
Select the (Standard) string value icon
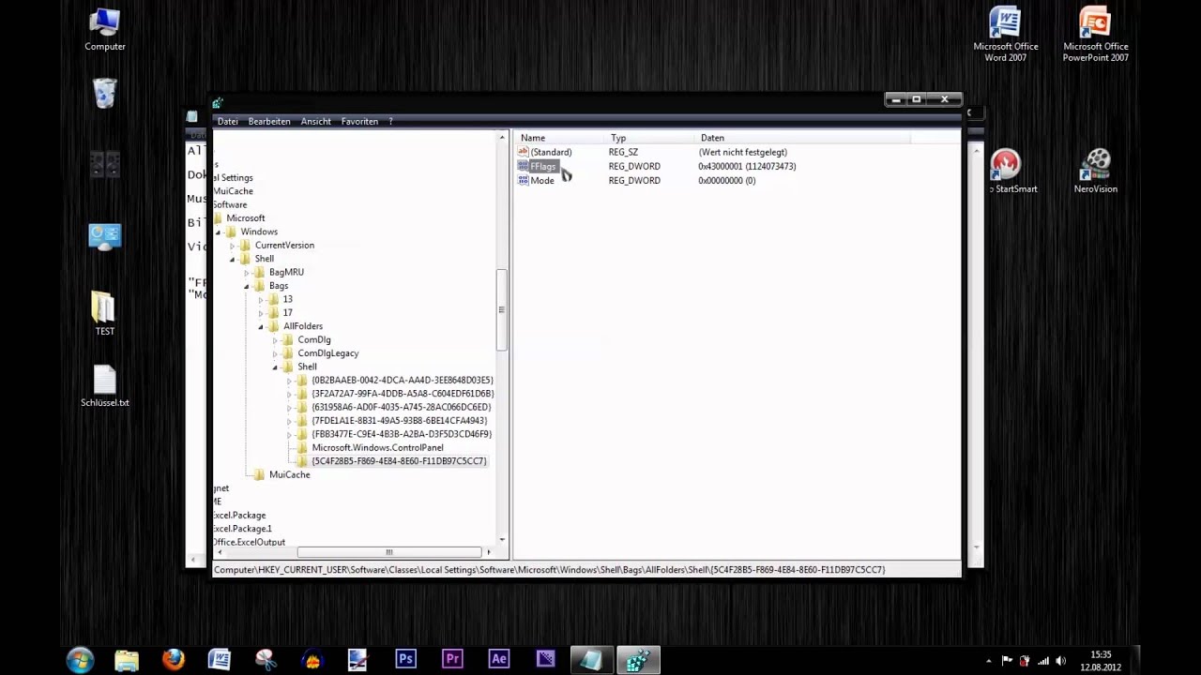pyautogui.click(x=523, y=152)
